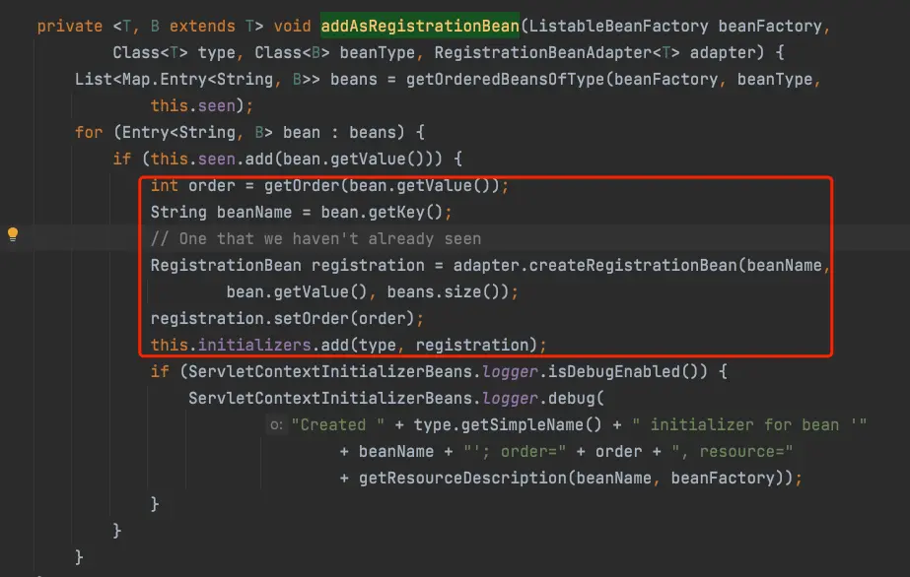Click the "for" loop keyword

[89, 132]
